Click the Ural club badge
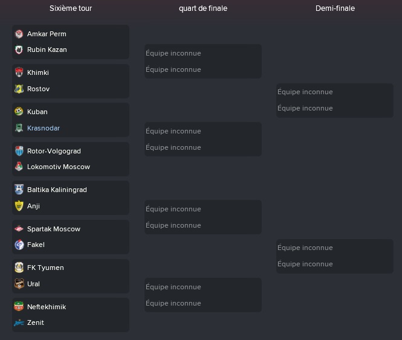 click(19, 284)
